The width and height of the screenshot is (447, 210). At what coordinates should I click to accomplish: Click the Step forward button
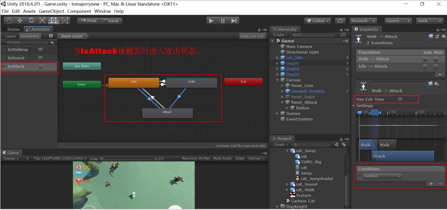pyautogui.click(x=234, y=21)
